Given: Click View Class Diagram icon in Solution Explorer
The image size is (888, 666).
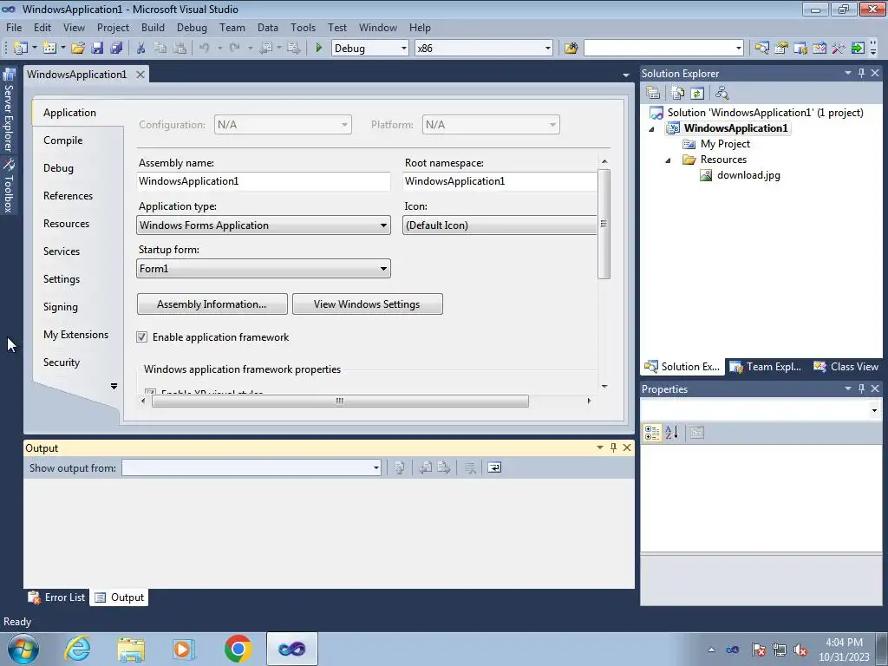Looking at the screenshot, I should (x=721, y=93).
